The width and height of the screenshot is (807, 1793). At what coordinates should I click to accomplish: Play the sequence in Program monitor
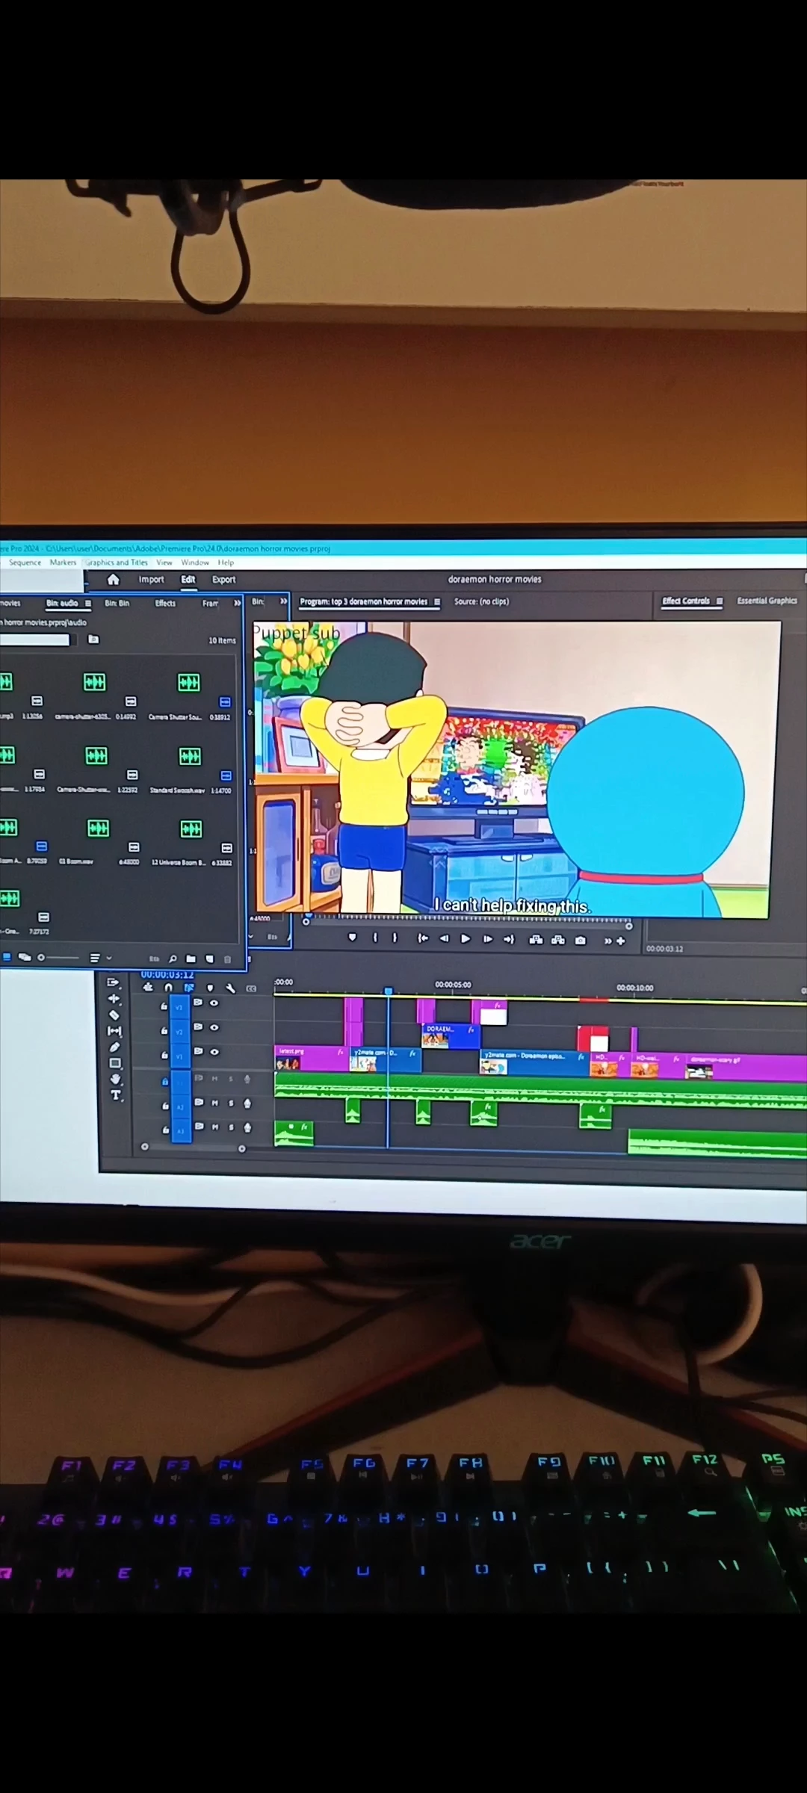(x=466, y=939)
